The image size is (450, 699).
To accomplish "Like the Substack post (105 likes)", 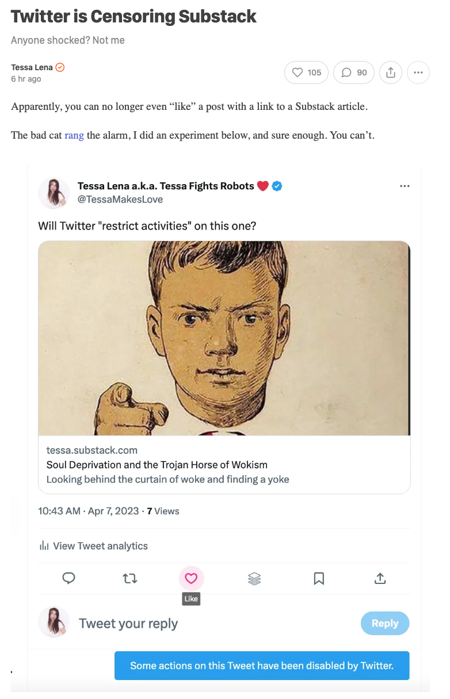I will point(307,72).
